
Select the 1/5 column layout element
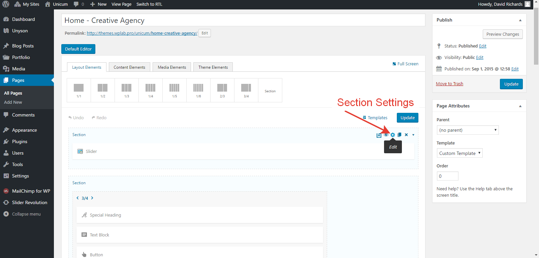175,90
